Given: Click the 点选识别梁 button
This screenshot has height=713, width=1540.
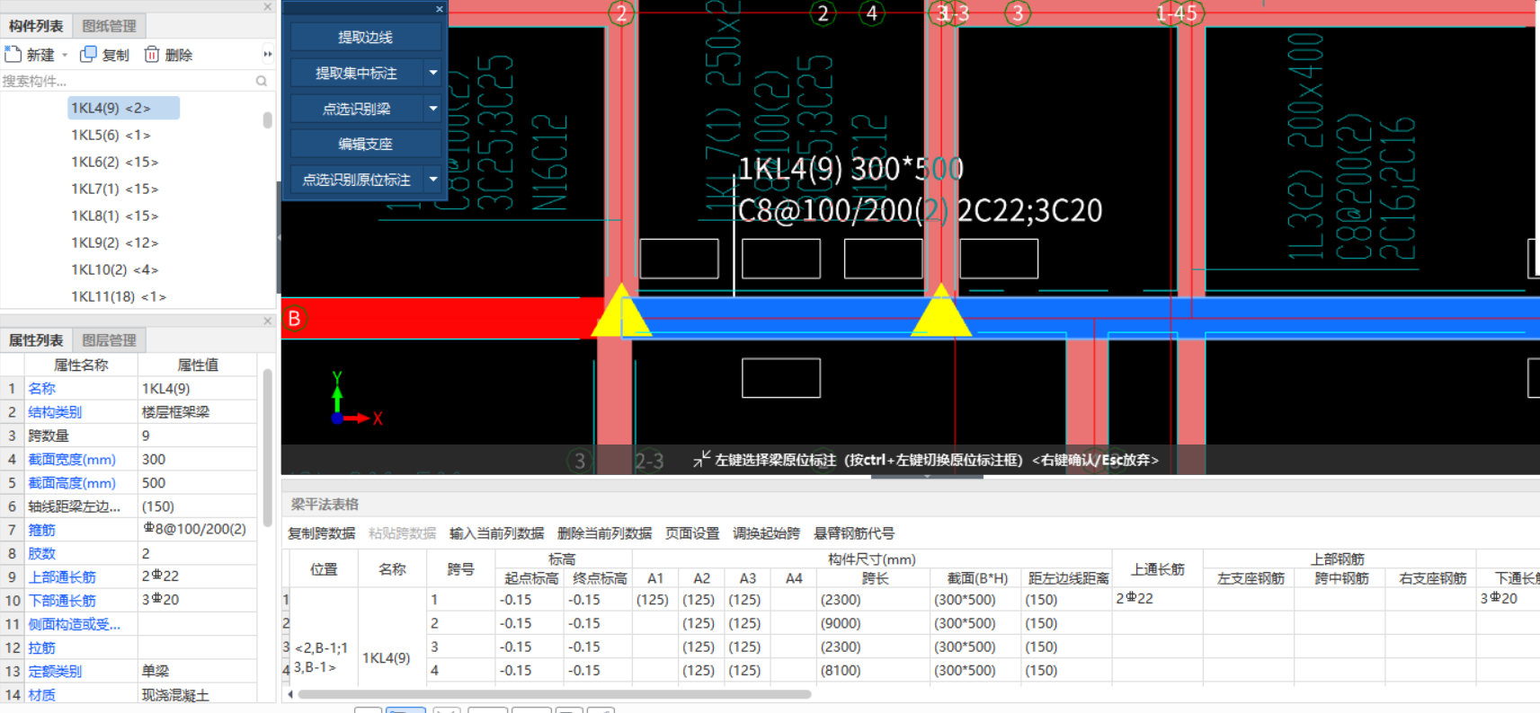Looking at the screenshot, I should (357, 109).
